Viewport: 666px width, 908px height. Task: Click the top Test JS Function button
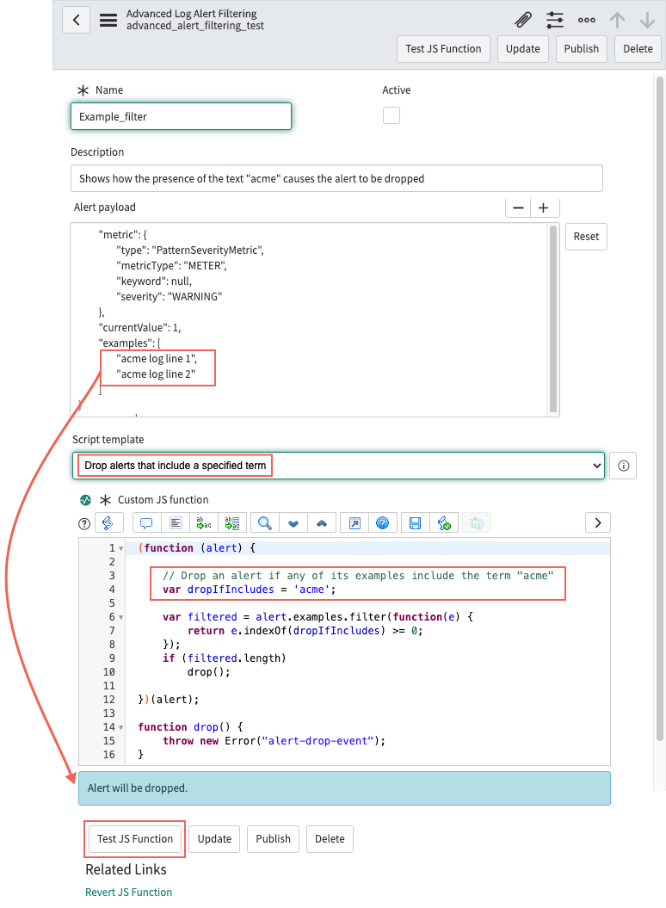pyautogui.click(x=444, y=49)
